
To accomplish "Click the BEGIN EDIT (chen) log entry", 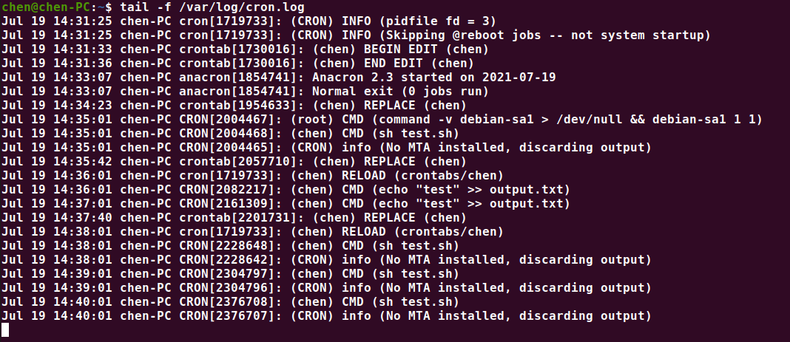I will pyautogui.click(x=246, y=49).
